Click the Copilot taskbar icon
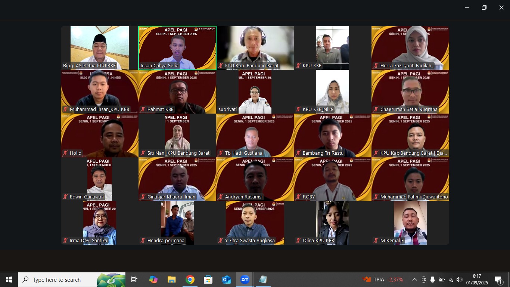 tap(153, 280)
